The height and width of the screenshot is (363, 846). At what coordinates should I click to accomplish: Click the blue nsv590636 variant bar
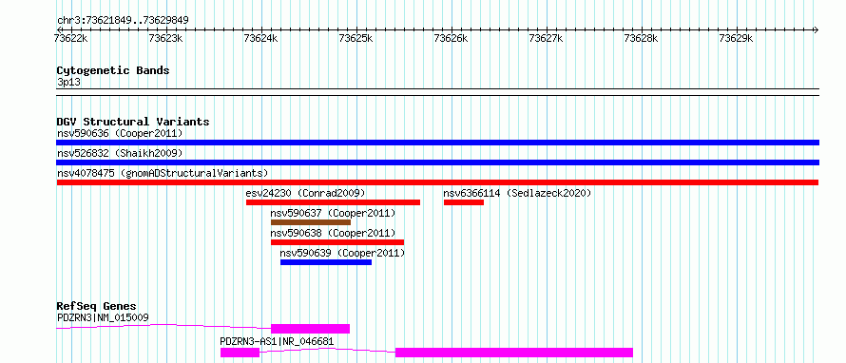tap(437, 143)
